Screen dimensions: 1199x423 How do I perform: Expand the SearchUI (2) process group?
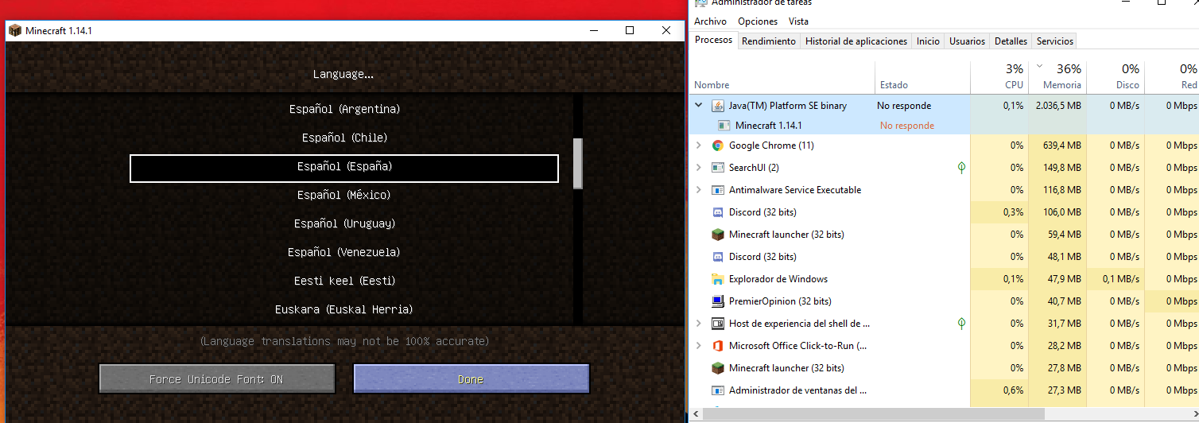tap(699, 168)
